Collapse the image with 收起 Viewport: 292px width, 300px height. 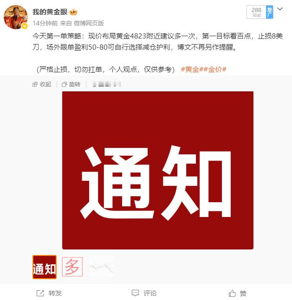[x=42, y=84]
